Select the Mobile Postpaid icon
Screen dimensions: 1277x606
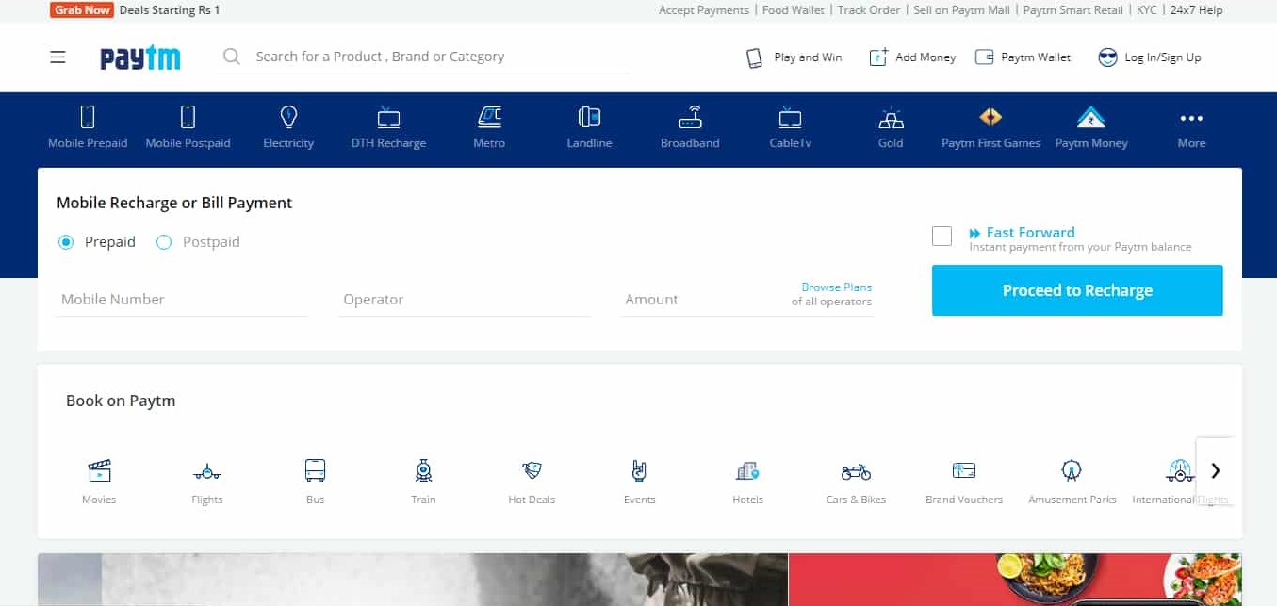tap(188, 117)
